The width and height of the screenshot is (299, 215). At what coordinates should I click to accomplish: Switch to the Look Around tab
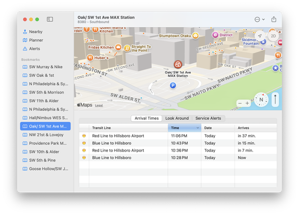point(177,118)
